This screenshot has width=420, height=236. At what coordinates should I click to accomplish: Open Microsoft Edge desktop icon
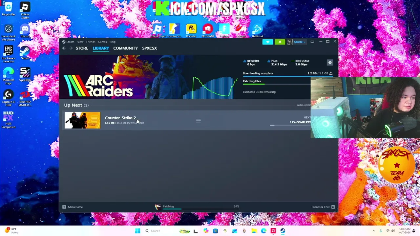8,76
